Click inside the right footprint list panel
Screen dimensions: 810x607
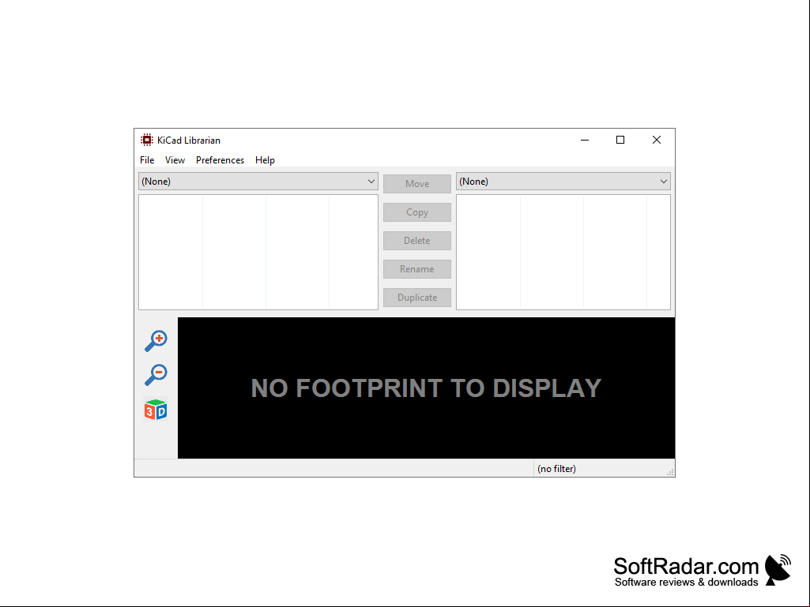tap(563, 252)
